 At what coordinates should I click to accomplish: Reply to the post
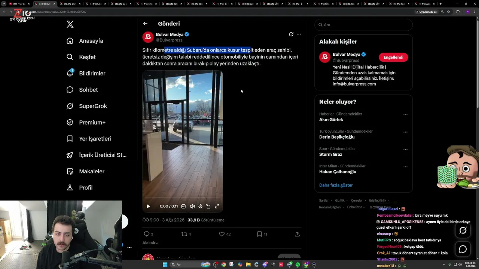point(149,234)
